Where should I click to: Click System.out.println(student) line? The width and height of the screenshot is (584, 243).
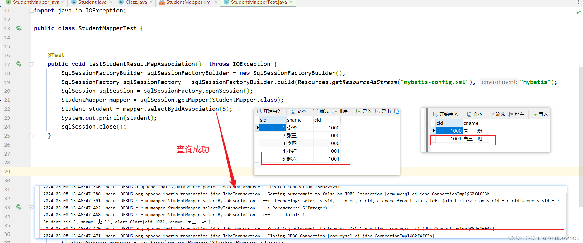pos(109,118)
